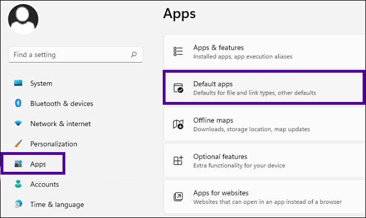366x218 pixels.
Task: Go to Bluetooth & devices
Action: pyautogui.click(x=61, y=104)
